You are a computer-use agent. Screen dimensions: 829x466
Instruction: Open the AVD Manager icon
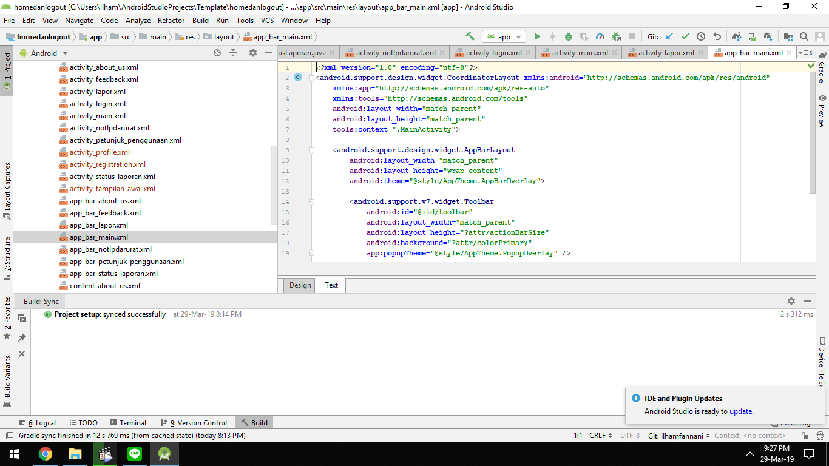pyautogui.click(x=752, y=36)
